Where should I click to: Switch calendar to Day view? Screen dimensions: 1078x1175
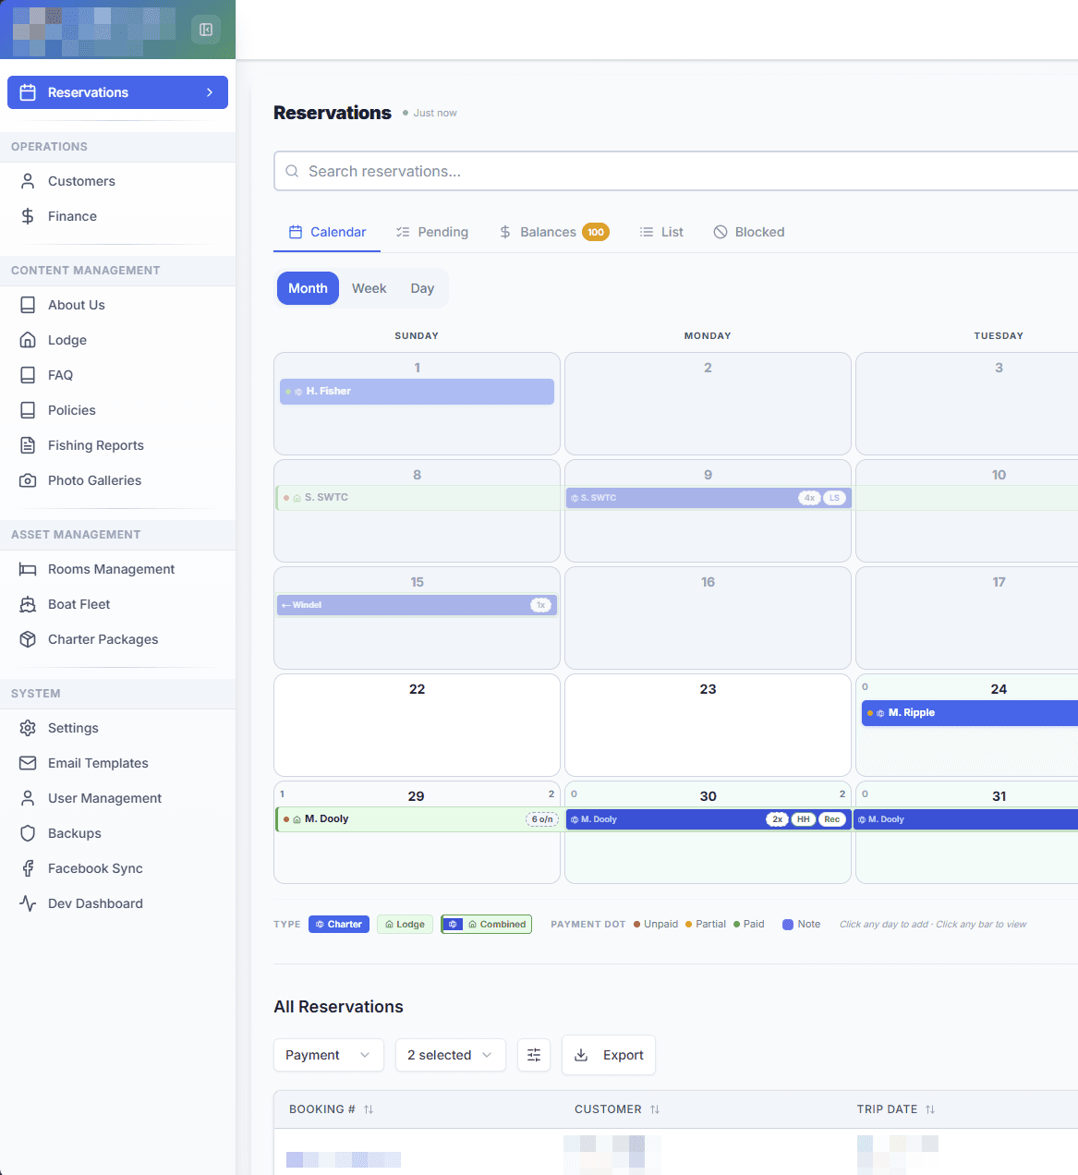[x=421, y=287]
